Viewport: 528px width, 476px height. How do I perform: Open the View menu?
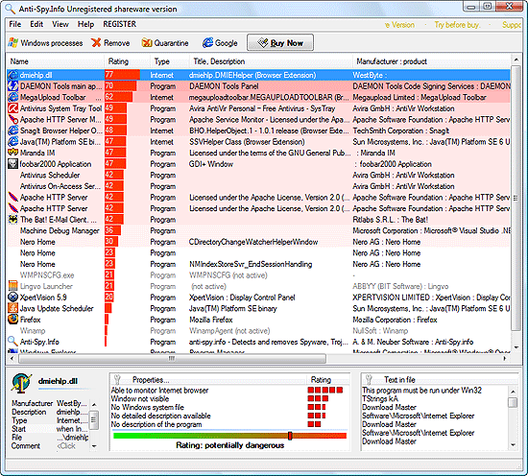coord(60,24)
